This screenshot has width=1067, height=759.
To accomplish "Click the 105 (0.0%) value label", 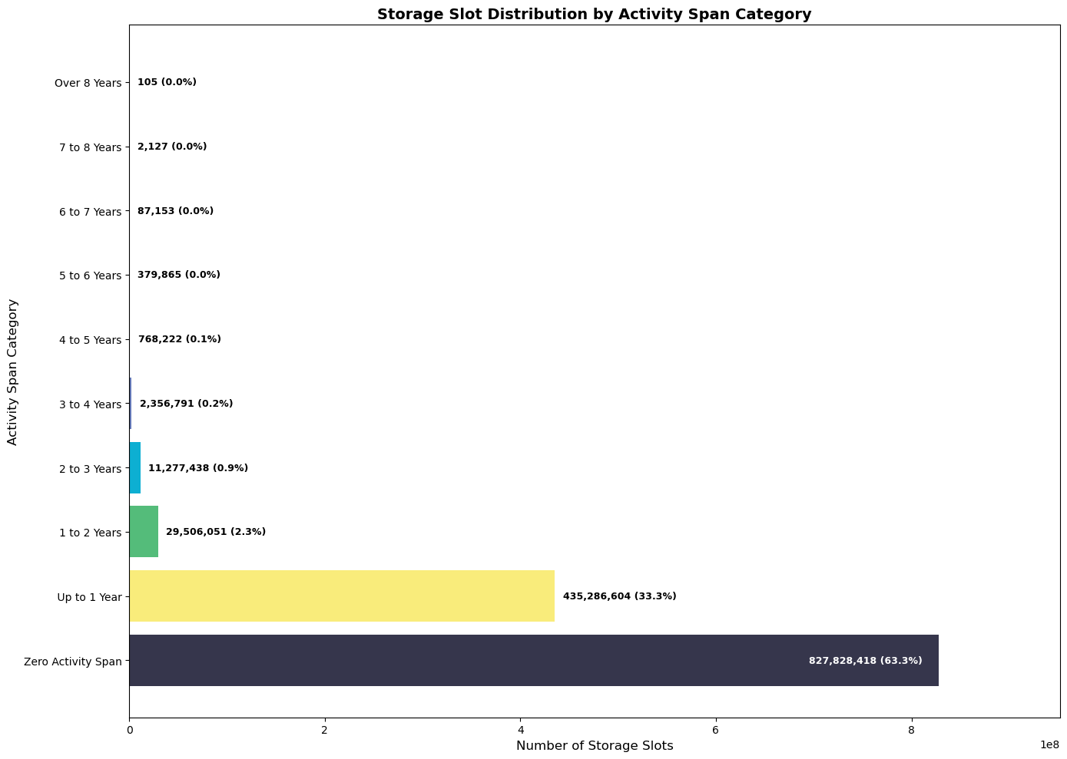I will pyautogui.click(x=167, y=82).
